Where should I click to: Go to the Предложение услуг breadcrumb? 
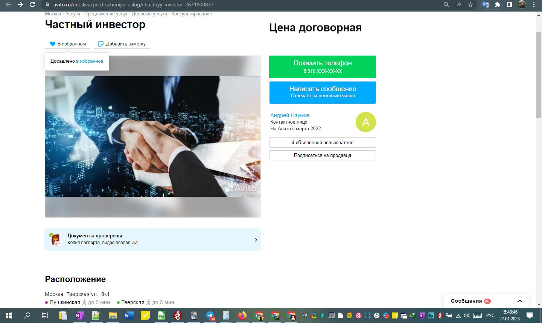pyautogui.click(x=106, y=14)
